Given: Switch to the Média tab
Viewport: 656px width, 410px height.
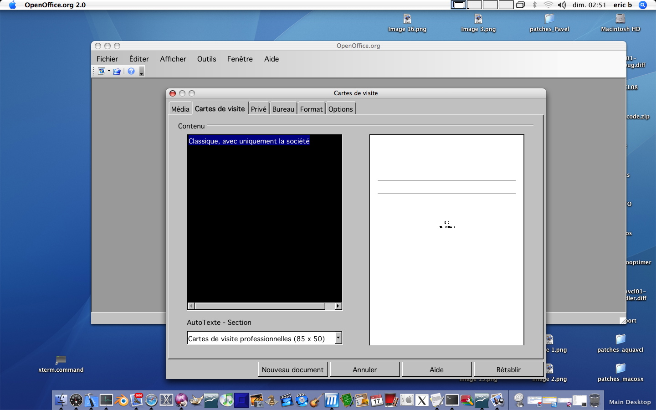Looking at the screenshot, I should click(x=180, y=109).
